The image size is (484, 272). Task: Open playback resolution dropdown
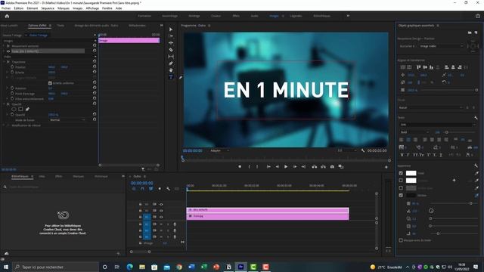(x=346, y=150)
